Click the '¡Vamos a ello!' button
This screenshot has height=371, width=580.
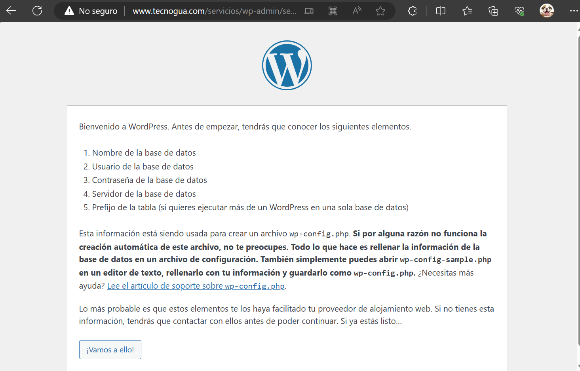[x=110, y=350]
